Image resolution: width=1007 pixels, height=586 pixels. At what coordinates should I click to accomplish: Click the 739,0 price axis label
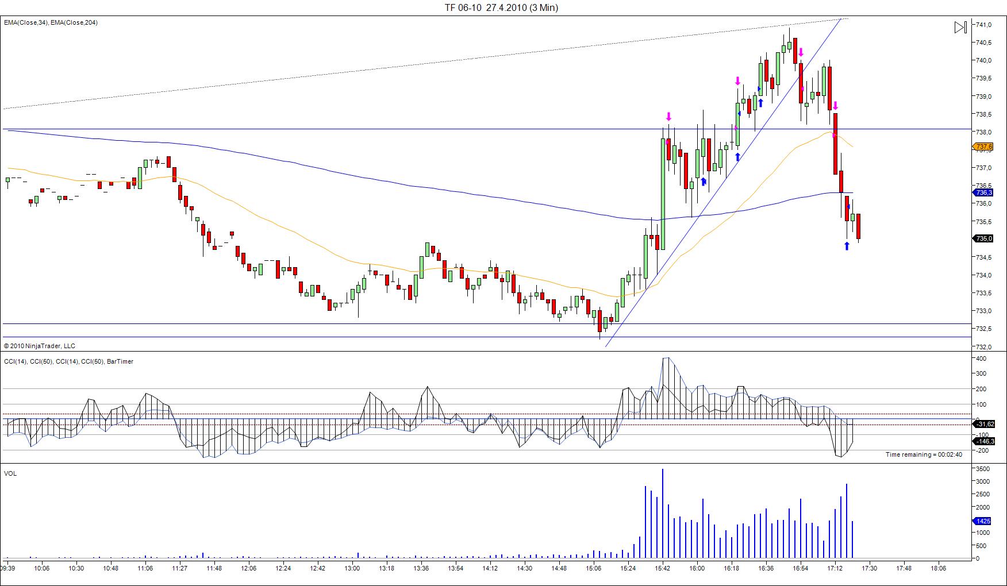click(x=983, y=96)
